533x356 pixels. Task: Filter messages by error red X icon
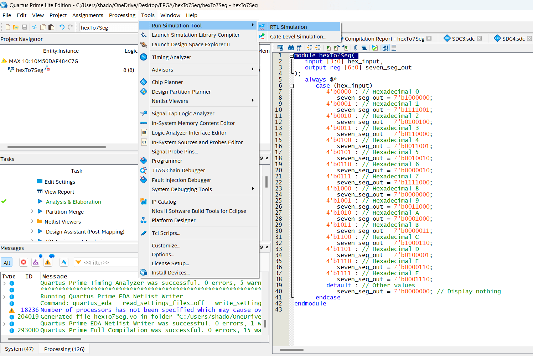(24, 262)
